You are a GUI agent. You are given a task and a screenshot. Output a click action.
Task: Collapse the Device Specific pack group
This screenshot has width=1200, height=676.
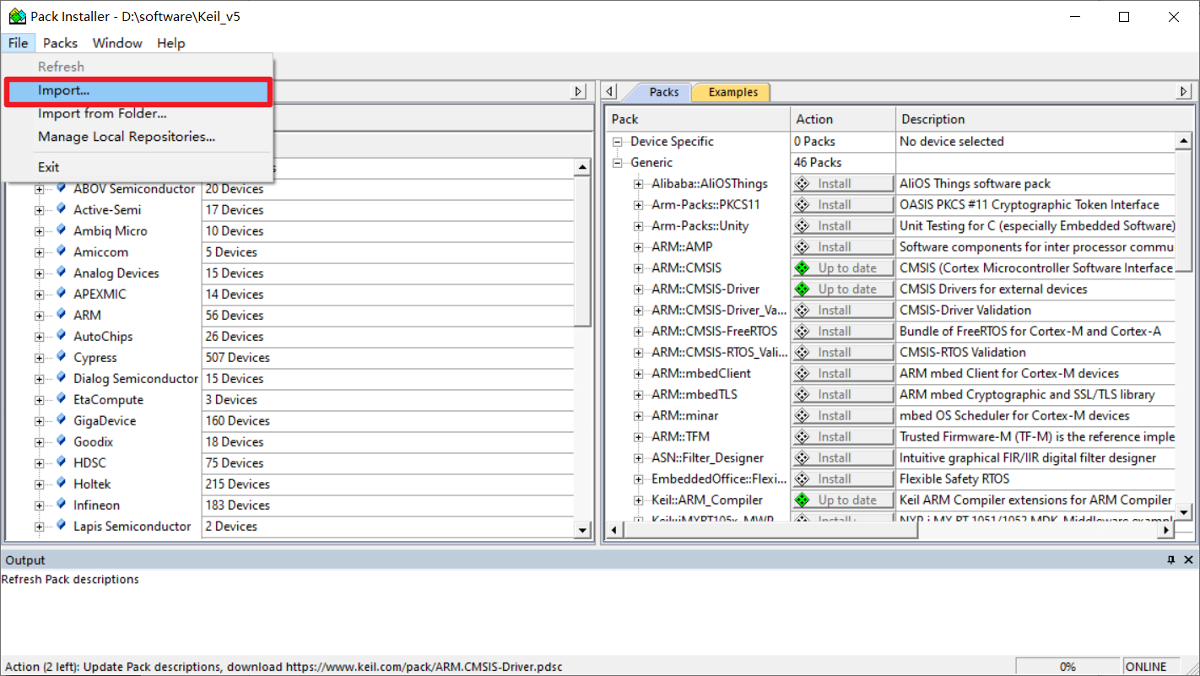[x=617, y=142]
